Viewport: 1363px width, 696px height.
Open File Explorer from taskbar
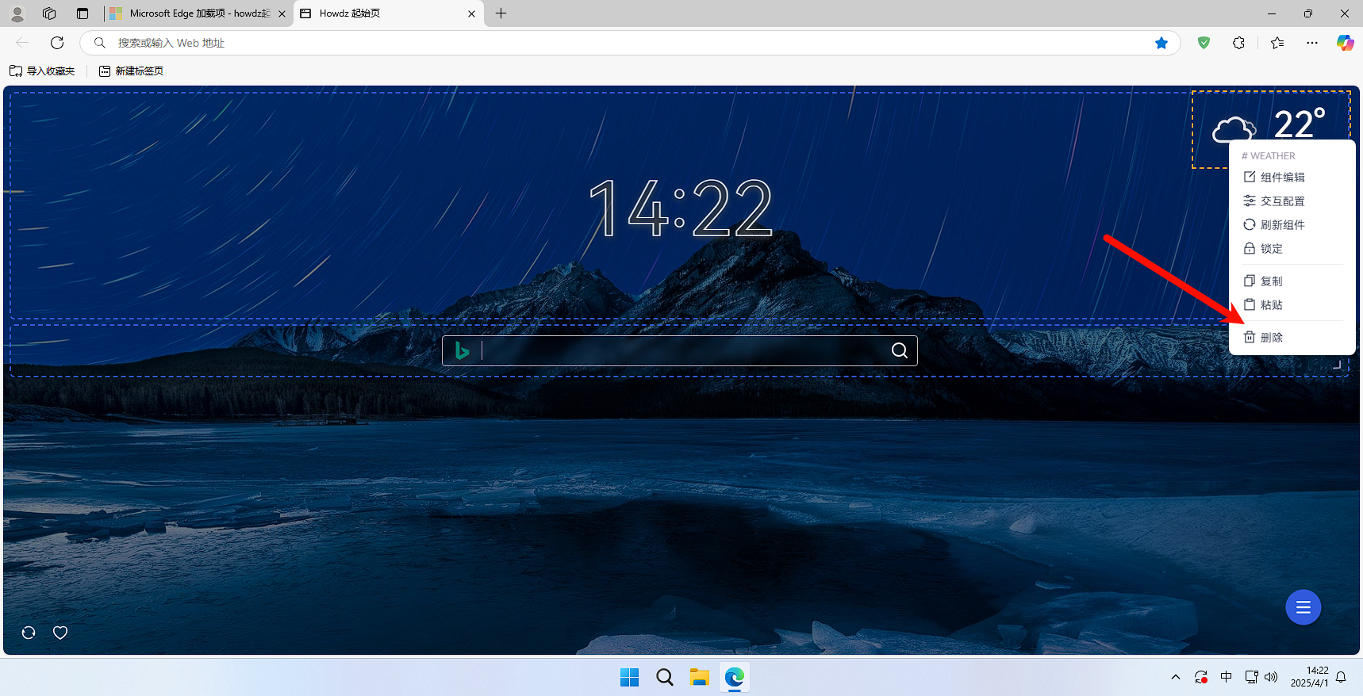(x=699, y=677)
